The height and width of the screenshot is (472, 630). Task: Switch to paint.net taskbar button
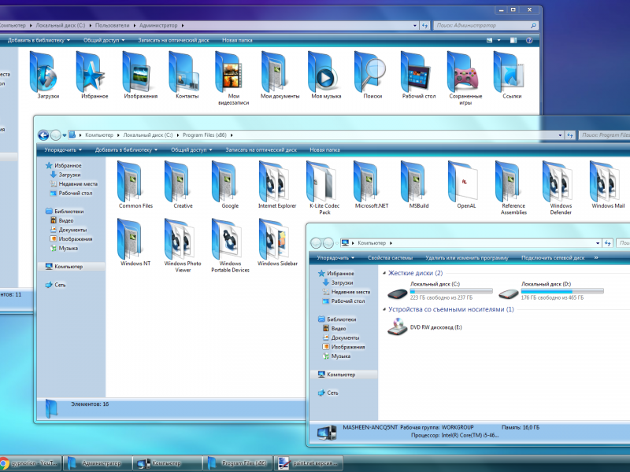point(309,463)
